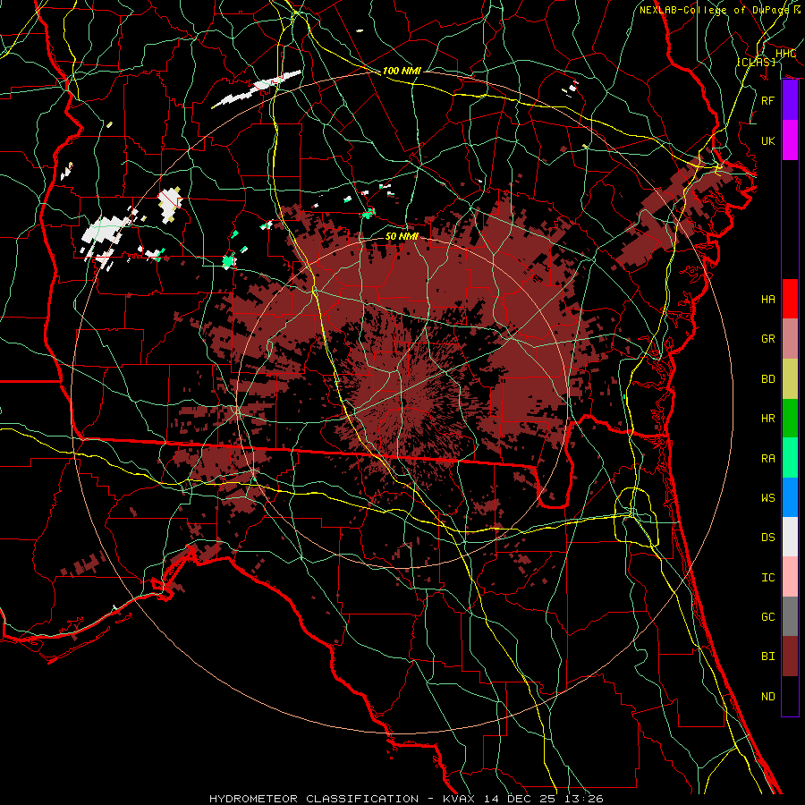The height and width of the screenshot is (805, 805).
Task: Click the RF purple legend swatch
Action: (790, 100)
